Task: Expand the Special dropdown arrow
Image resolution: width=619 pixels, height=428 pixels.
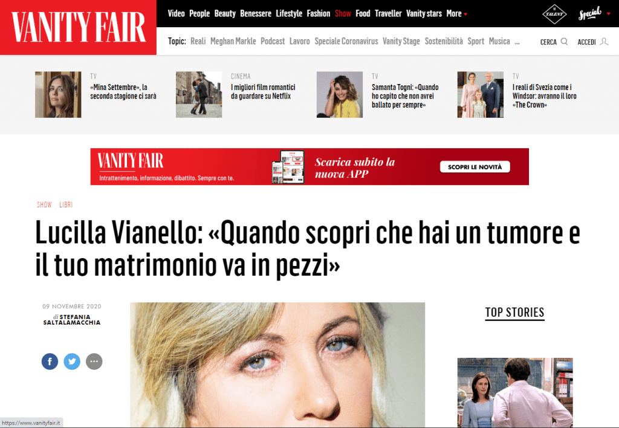Action: [x=608, y=14]
